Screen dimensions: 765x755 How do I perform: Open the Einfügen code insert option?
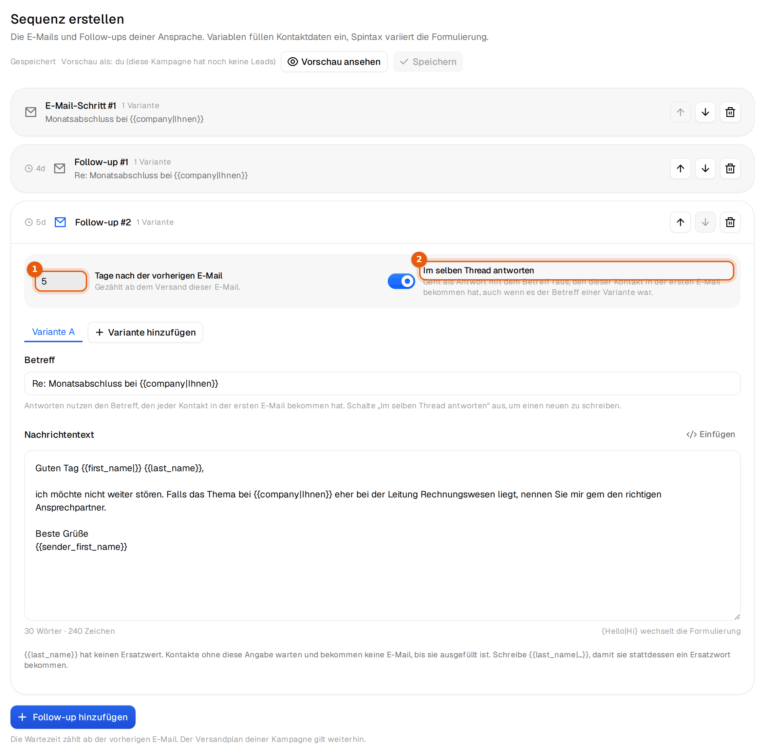pos(710,435)
